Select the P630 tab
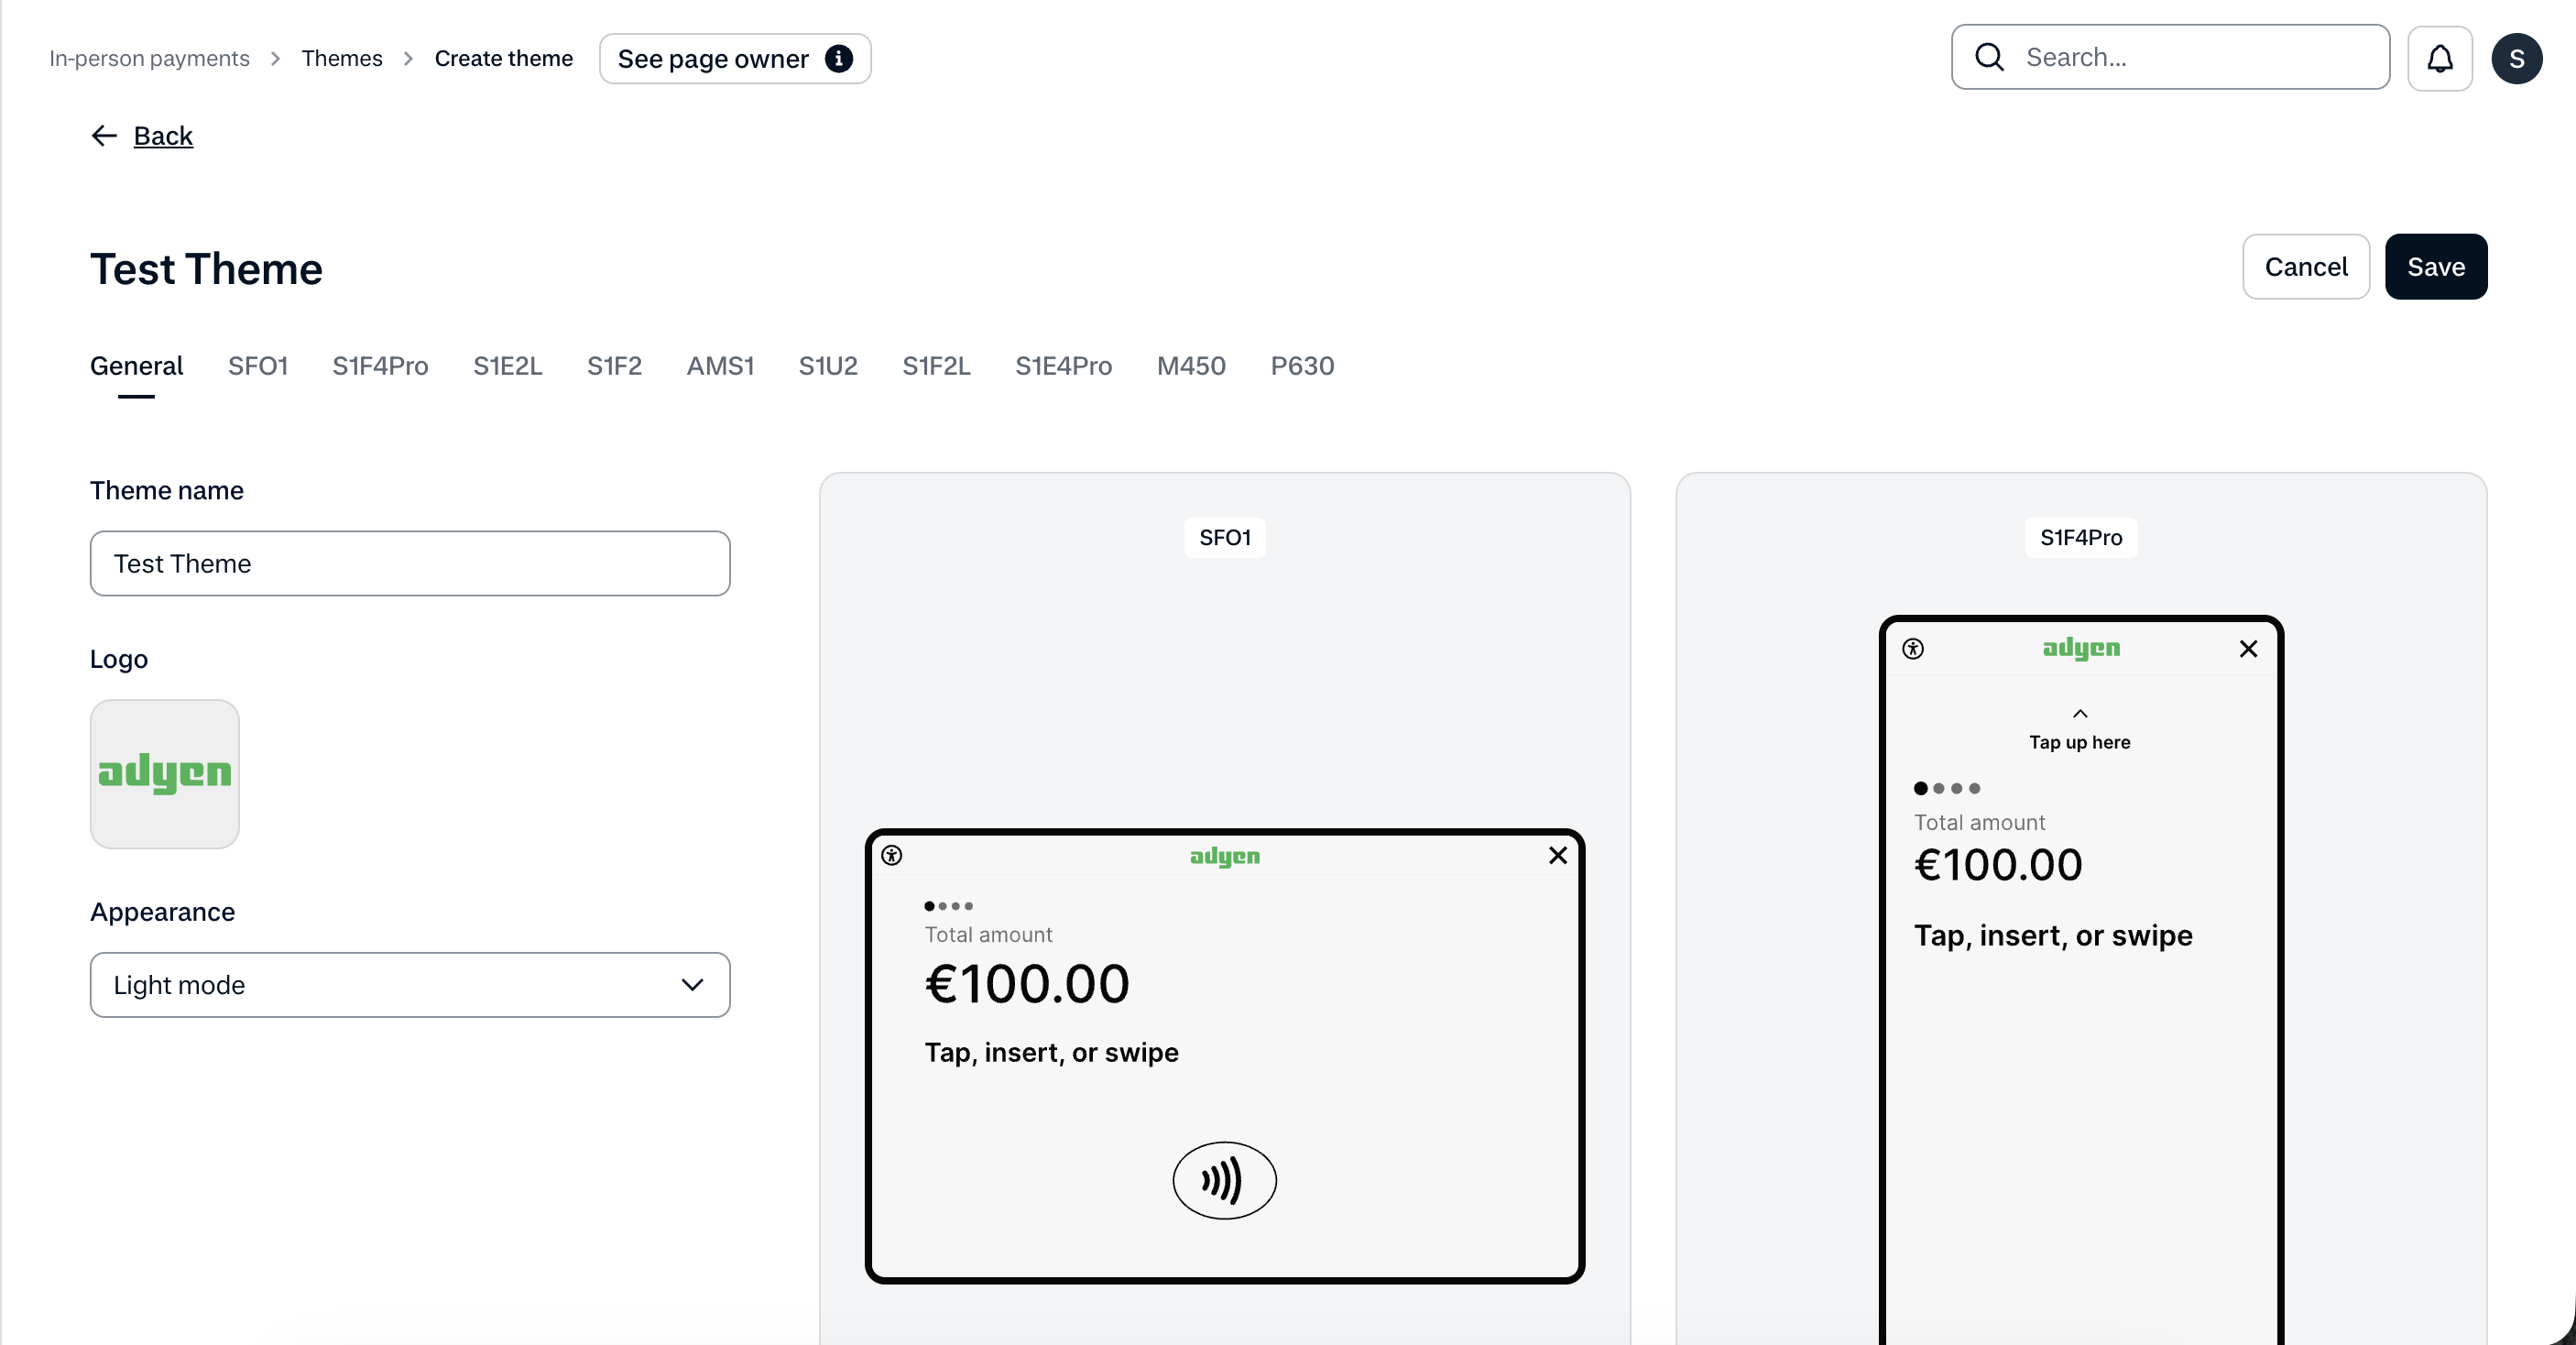The width and height of the screenshot is (2576, 1345). tap(1302, 366)
